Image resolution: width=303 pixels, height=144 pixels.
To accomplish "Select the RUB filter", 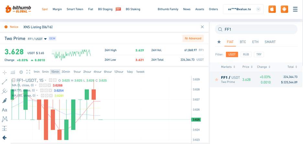I will point(246,54).
